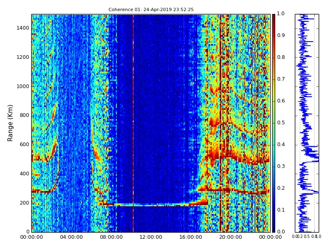Click the 400 range tick label
This screenshot has height=247, width=329.
[x=24, y=174]
